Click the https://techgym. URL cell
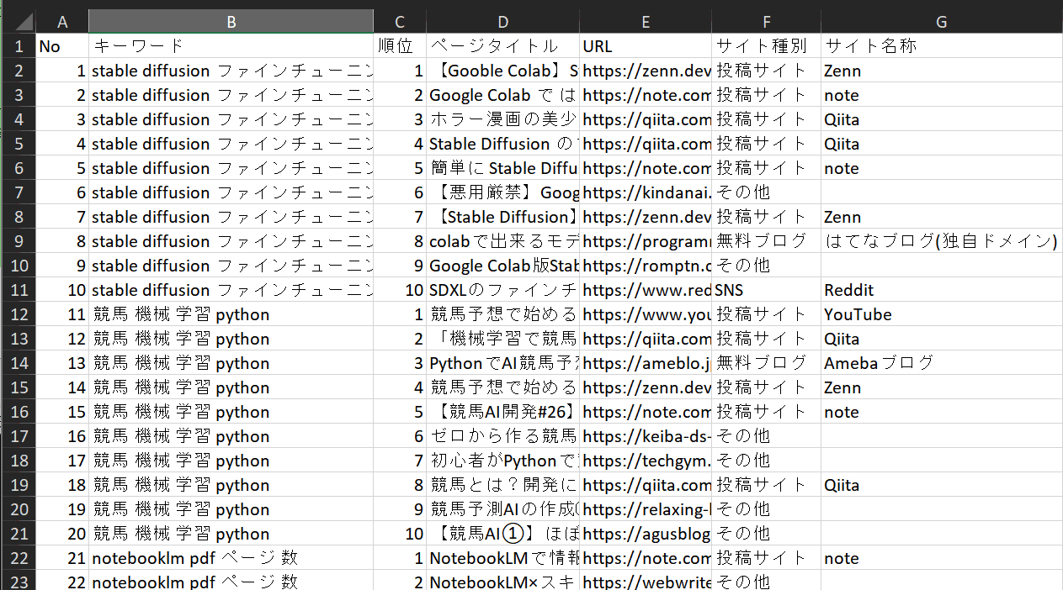The height and width of the screenshot is (590, 1063). (x=646, y=461)
